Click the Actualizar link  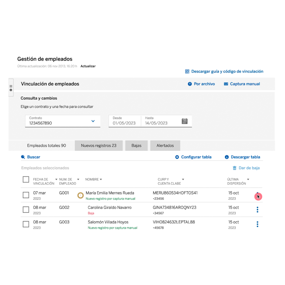(x=88, y=66)
